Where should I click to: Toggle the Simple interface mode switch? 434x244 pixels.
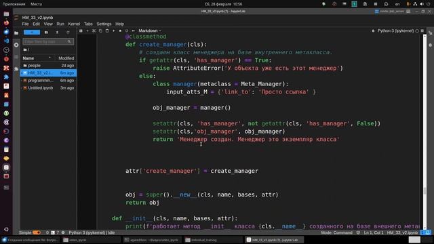(x=37, y=232)
